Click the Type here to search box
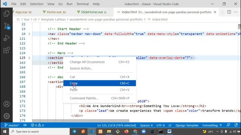The width and height of the screenshot is (241, 135). [x=39, y=132]
